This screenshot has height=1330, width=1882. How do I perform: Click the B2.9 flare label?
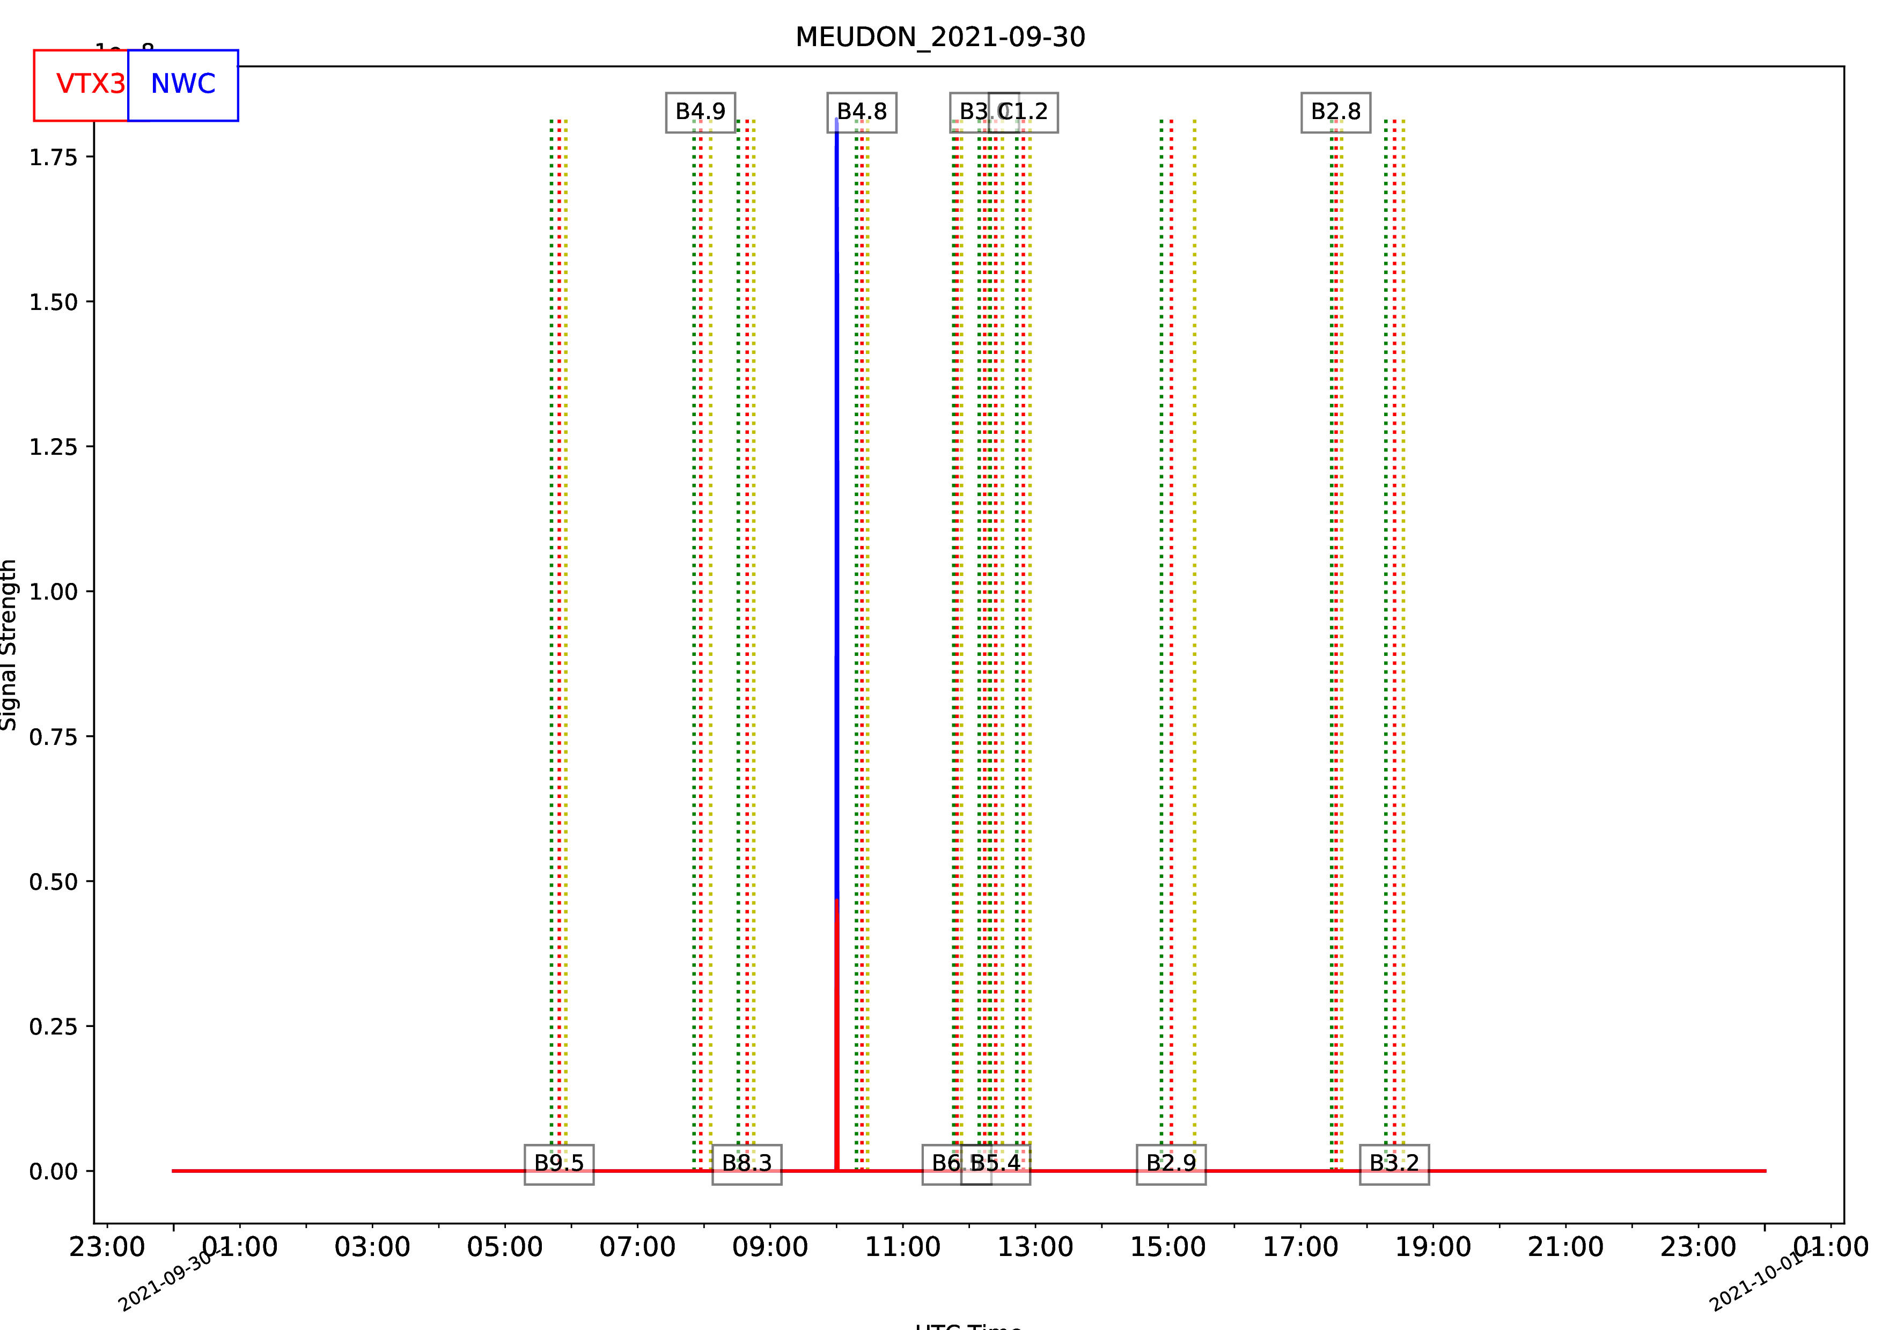(1171, 1164)
